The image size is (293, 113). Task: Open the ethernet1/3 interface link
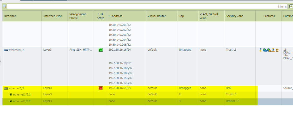pos(16,88)
